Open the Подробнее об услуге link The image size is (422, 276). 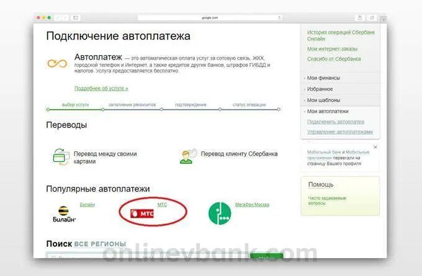pos(101,88)
